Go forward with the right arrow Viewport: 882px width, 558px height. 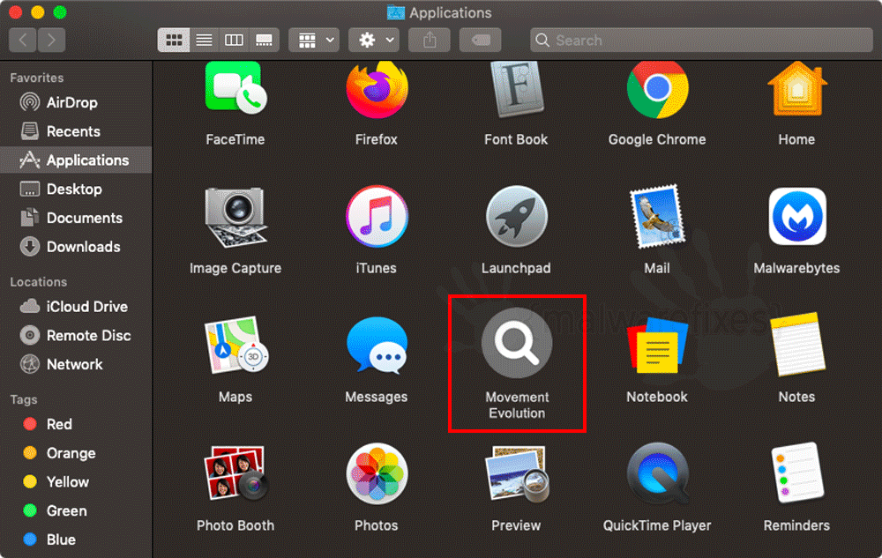point(52,40)
